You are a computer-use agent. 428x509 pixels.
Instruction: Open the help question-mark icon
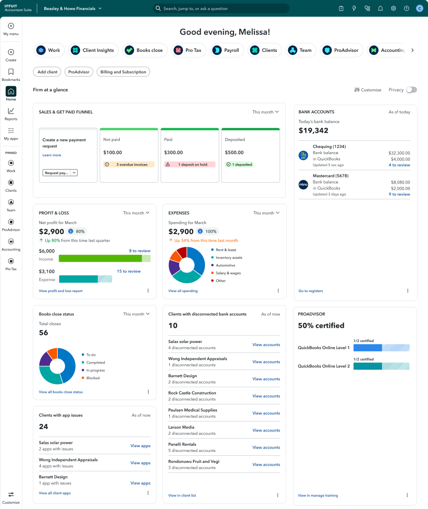(x=406, y=8)
